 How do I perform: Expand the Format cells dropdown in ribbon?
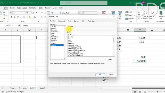[x=134, y=19]
